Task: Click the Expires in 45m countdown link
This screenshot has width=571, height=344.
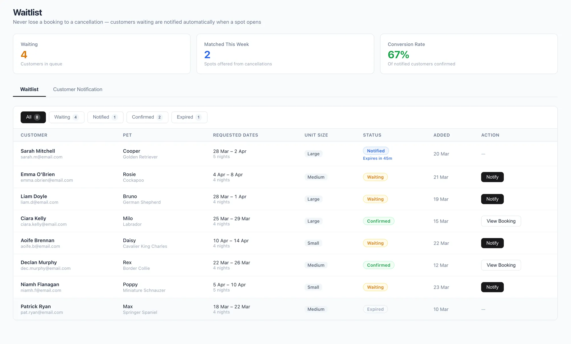Action: (377, 158)
